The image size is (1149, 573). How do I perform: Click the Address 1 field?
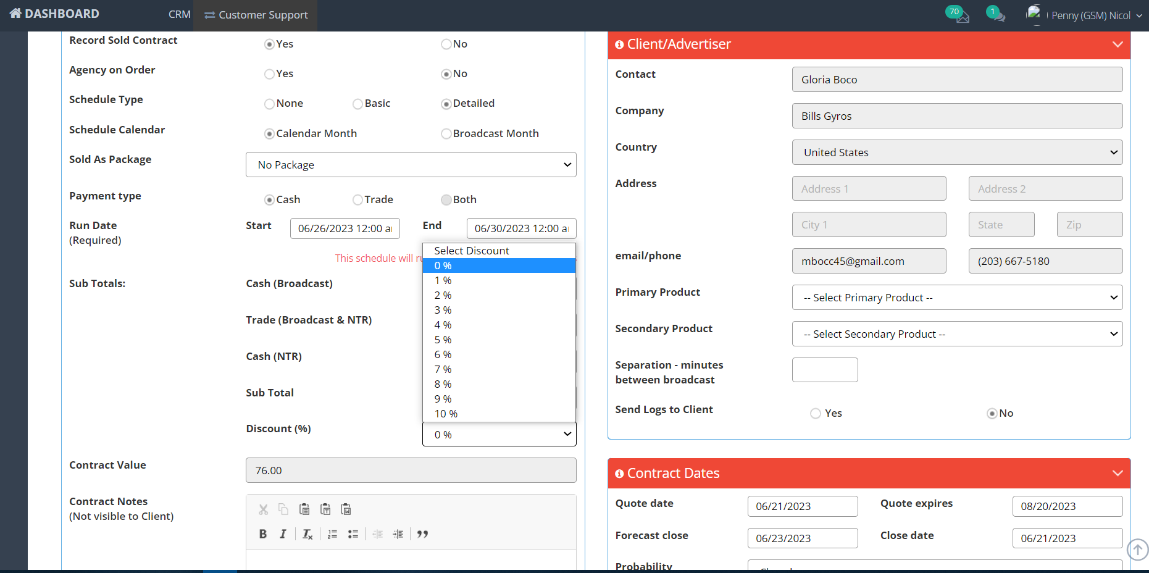(x=869, y=188)
